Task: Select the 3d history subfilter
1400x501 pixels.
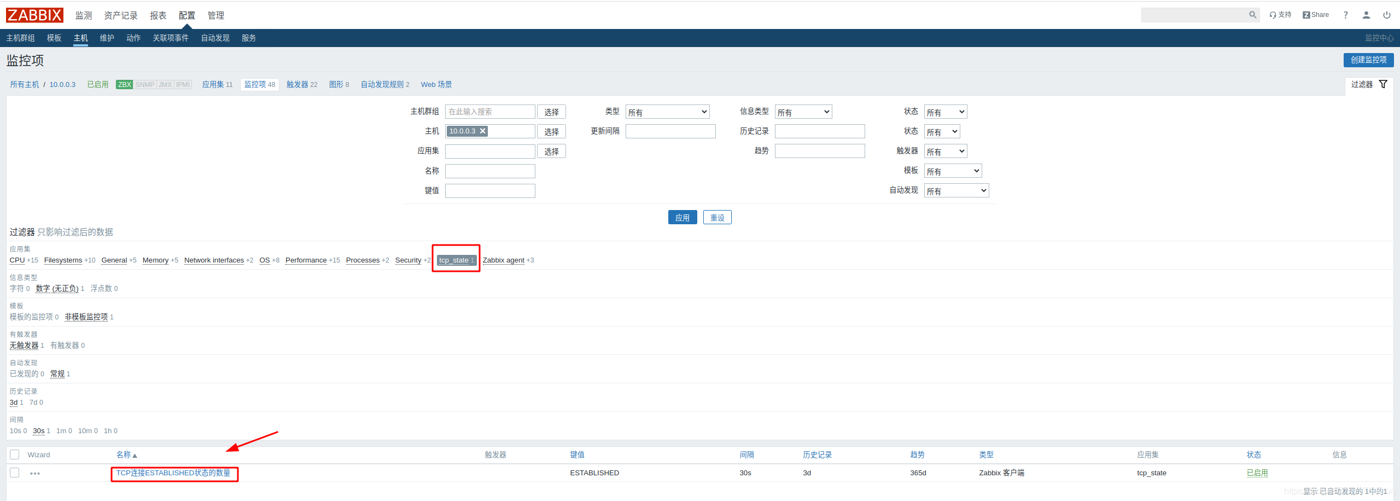Action: tap(14, 403)
